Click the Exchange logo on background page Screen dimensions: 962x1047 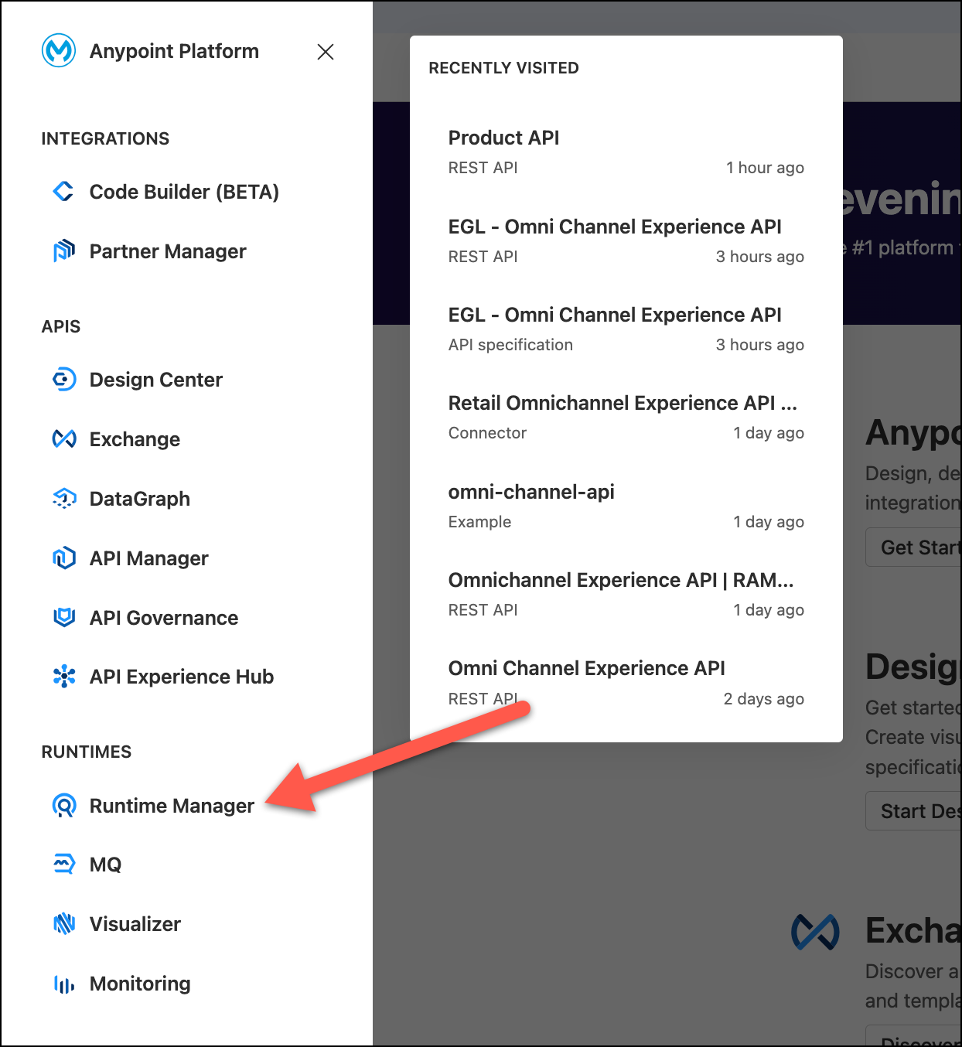(x=815, y=932)
